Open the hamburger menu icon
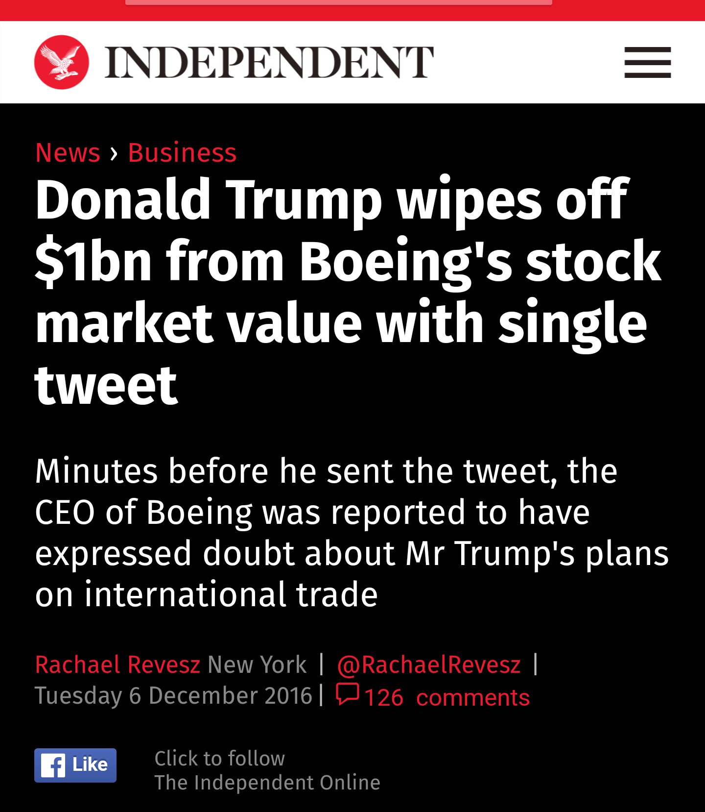The width and height of the screenshot is (705, 812). (x=647, y=62)
